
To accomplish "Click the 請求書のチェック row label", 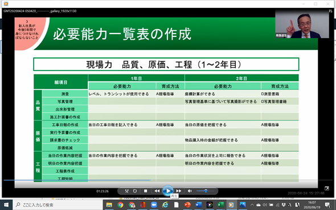I will coord(65,140).
